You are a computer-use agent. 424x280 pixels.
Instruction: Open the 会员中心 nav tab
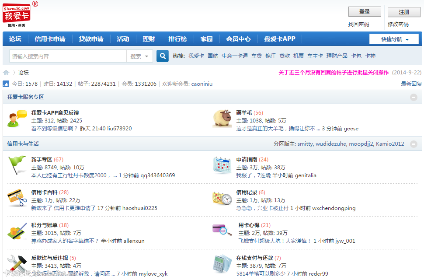point(239,39)
